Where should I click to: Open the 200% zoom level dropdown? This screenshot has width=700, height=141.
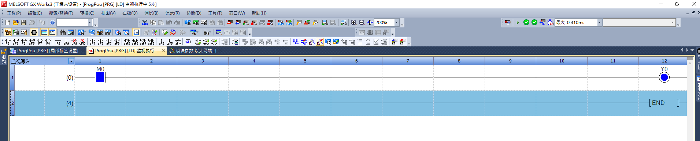(x=396, y=22)
